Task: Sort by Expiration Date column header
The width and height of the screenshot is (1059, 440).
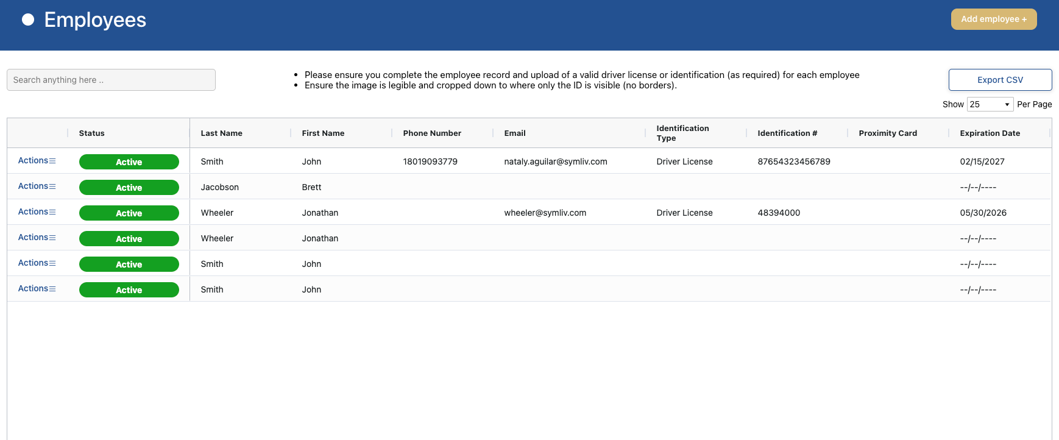Action: pyautogui.click(x=990, y=133)
